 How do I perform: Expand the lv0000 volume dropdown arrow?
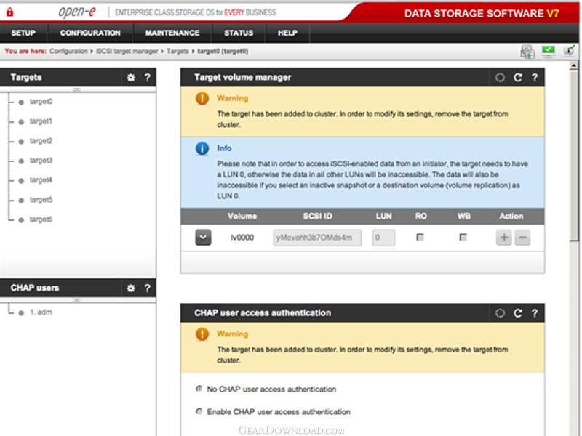tap(203, 238)
